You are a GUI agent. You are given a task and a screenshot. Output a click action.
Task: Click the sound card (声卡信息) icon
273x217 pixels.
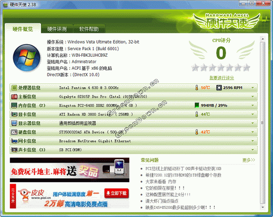pyautogui.click(x=14, y=150)
